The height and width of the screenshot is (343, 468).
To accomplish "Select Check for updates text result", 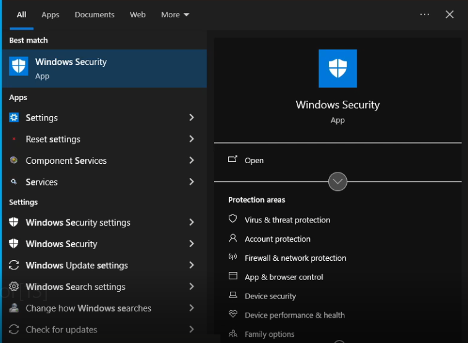I will (61, 329).
